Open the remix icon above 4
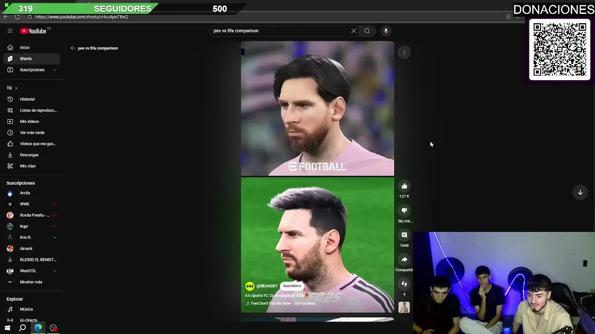 404,284
